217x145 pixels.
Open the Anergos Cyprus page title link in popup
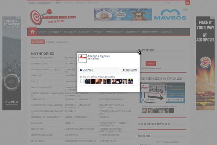[x=98, y=56]
